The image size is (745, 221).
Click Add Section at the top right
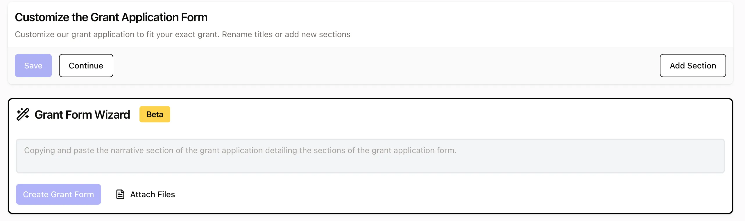coord(693,66)
